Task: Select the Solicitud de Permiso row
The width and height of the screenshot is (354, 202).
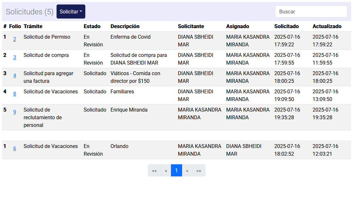Action: pyautogui.click(x=47, y=37)
